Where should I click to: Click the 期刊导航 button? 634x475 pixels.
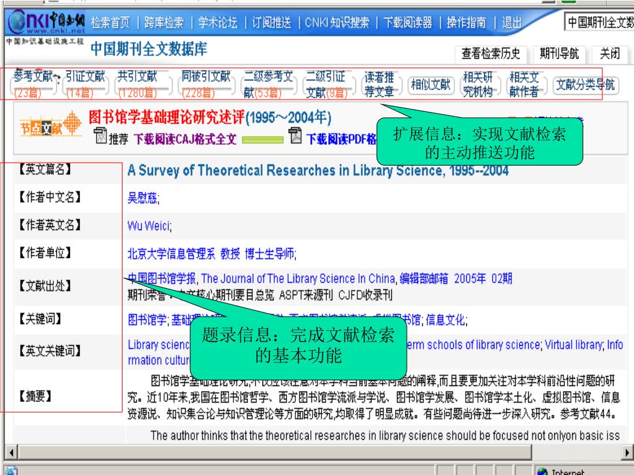coord(559,54)
